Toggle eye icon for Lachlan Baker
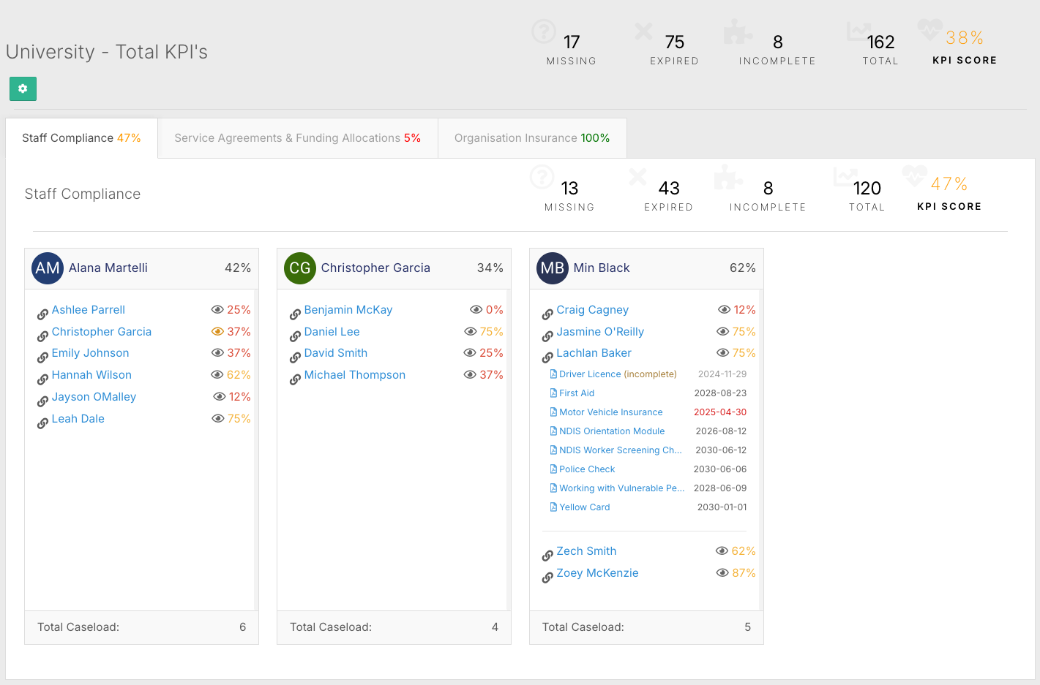Viewport: 1040px width, 685px height. 723,352
